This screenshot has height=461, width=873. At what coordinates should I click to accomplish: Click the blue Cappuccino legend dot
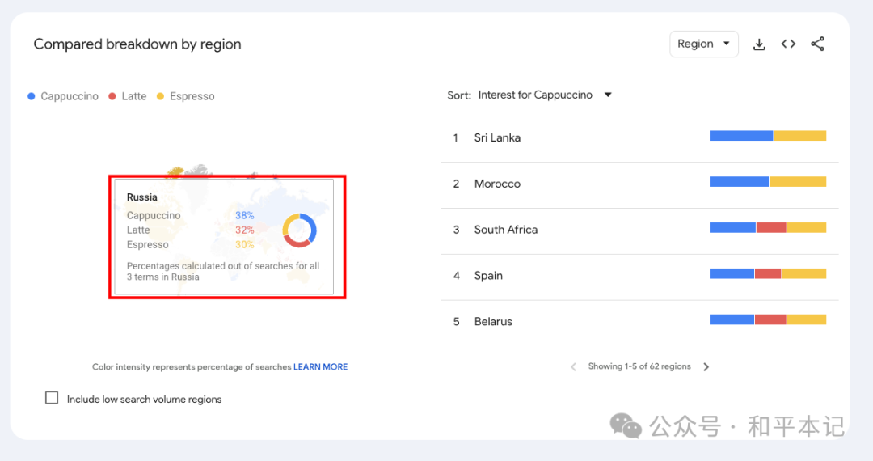tap(32, 96)
